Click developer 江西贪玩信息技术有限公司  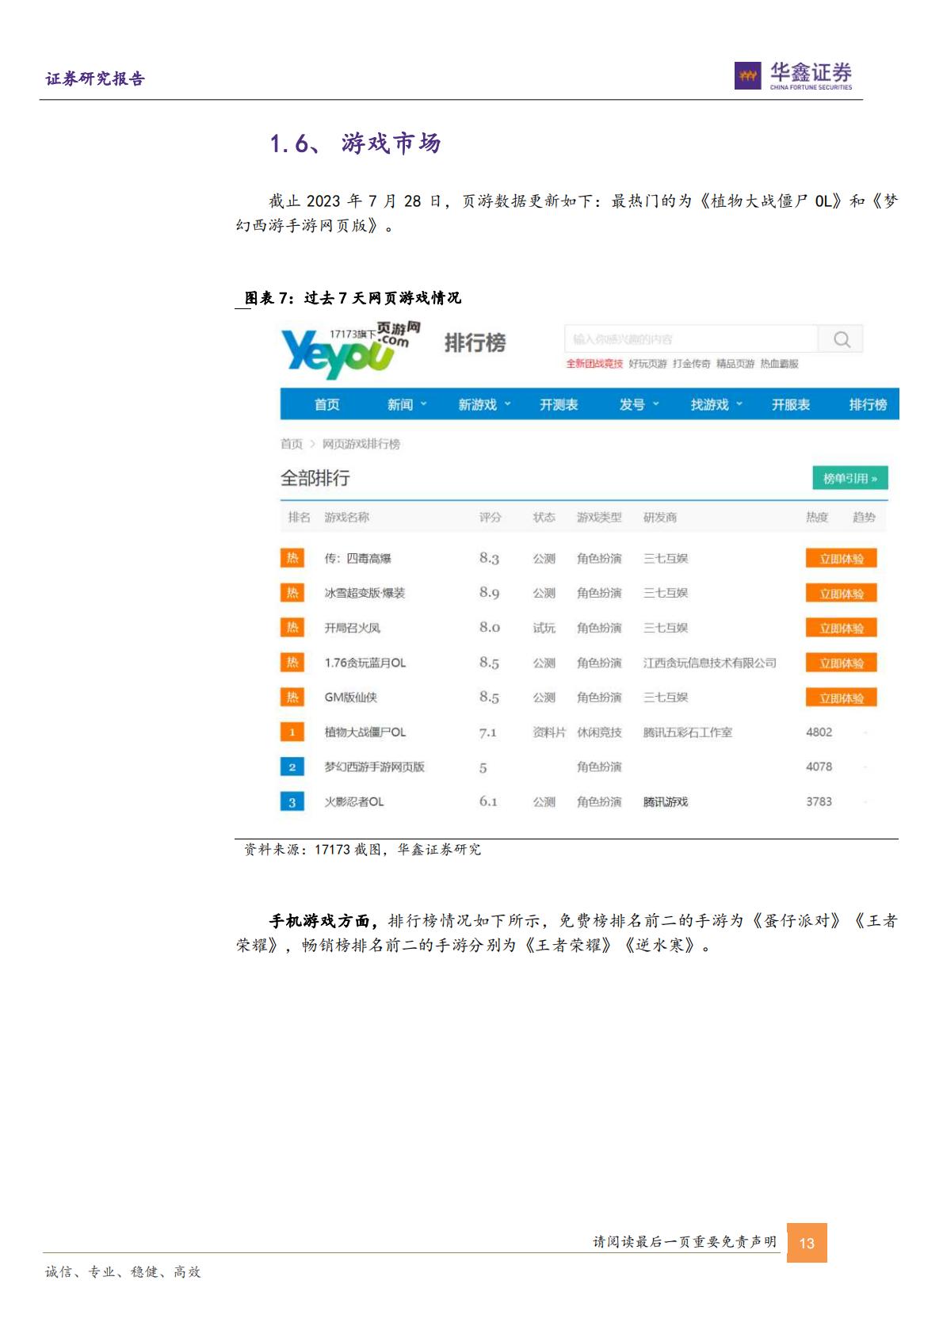(x=710, y=663)
